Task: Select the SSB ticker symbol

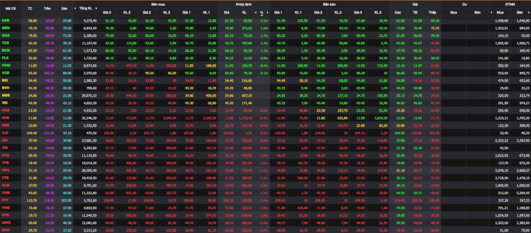Action: click(x=5, y=125)
